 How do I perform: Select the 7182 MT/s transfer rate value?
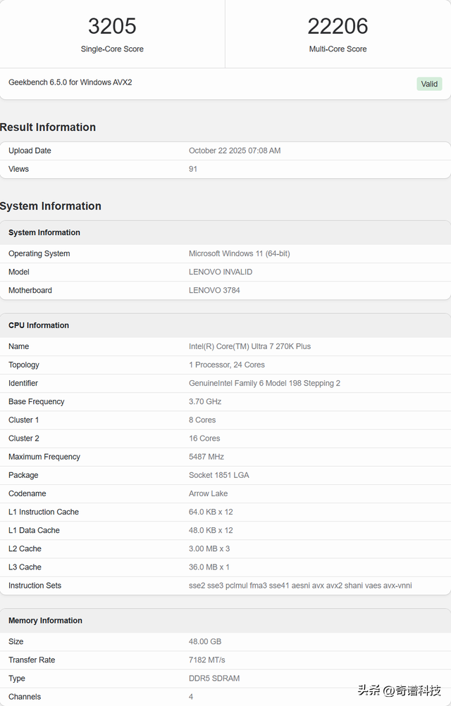(206, 660)
